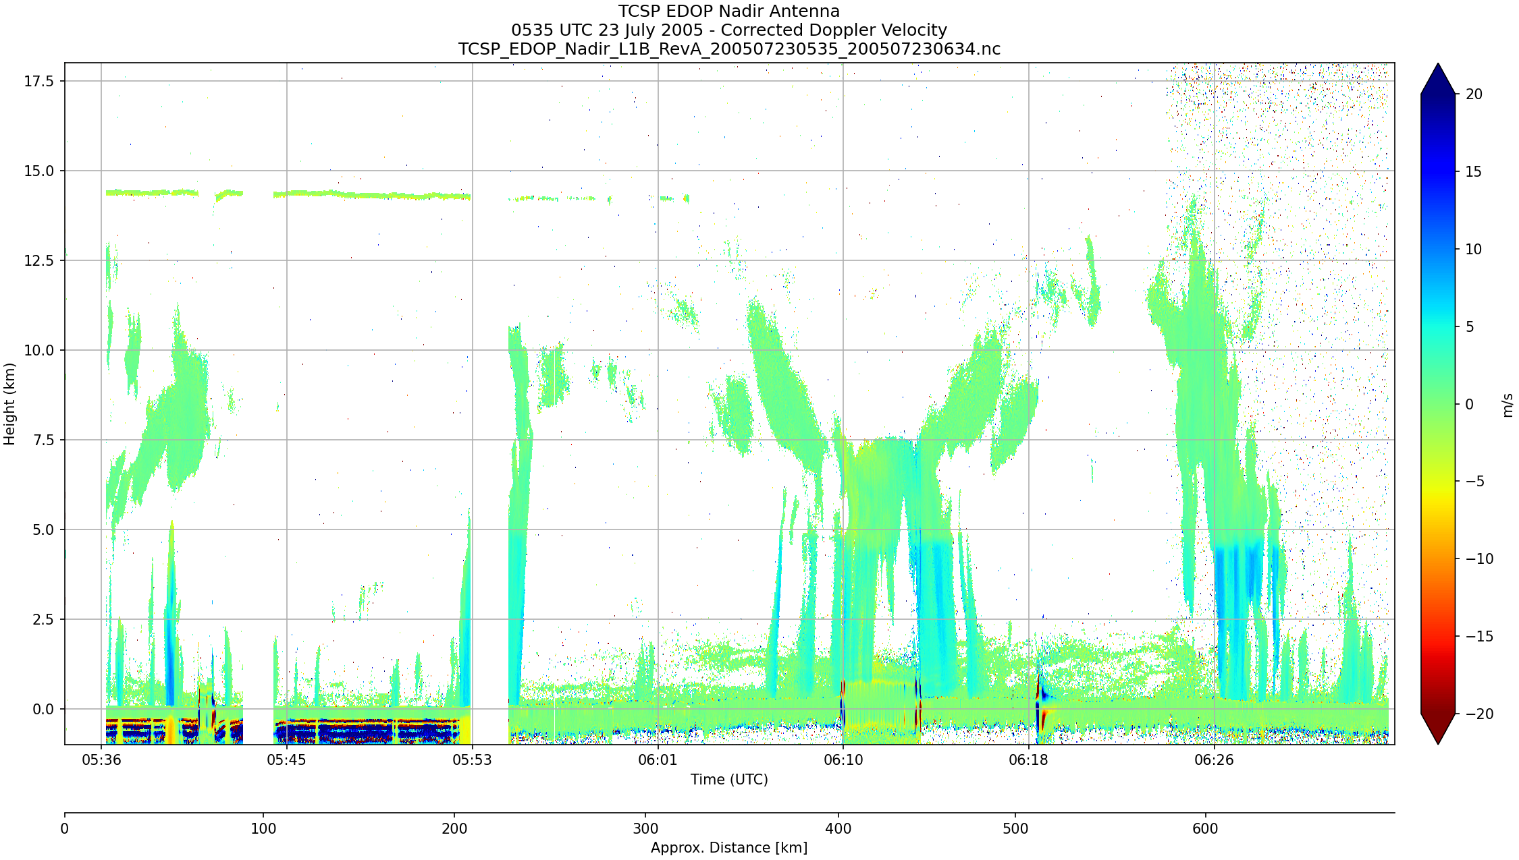Click the height tick label 7.5
The height and width of the screenshot is (860, 1519).
(x=43, y=440)
